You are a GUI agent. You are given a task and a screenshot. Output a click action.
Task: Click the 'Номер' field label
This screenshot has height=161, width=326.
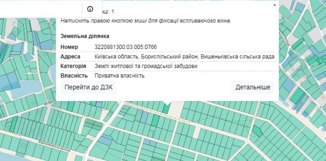(69, 47)
